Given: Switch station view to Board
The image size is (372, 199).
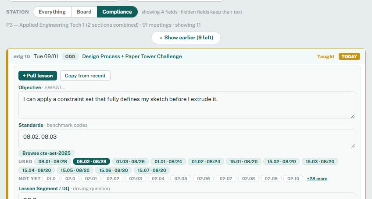Looking at the screenshot, I should (x=84, y=12).
